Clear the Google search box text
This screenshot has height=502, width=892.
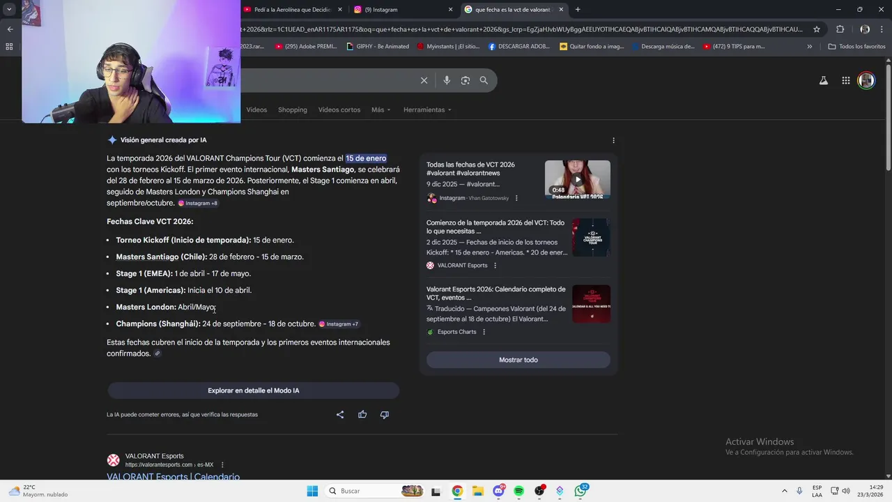[x=424, y=80]
